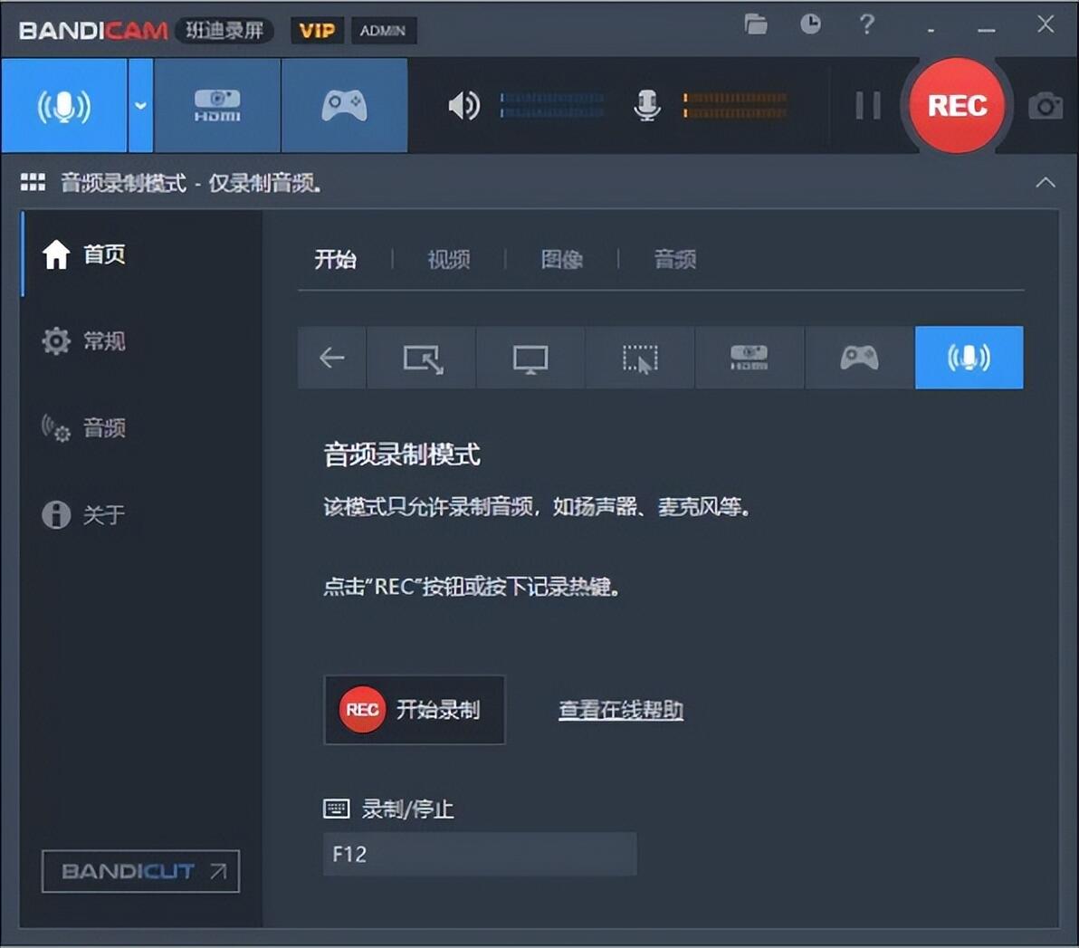Image resolution: width=1079 pixels, height=948 pixels.
Task: Switch to the 视频 tab
Action: click(449, 260)
